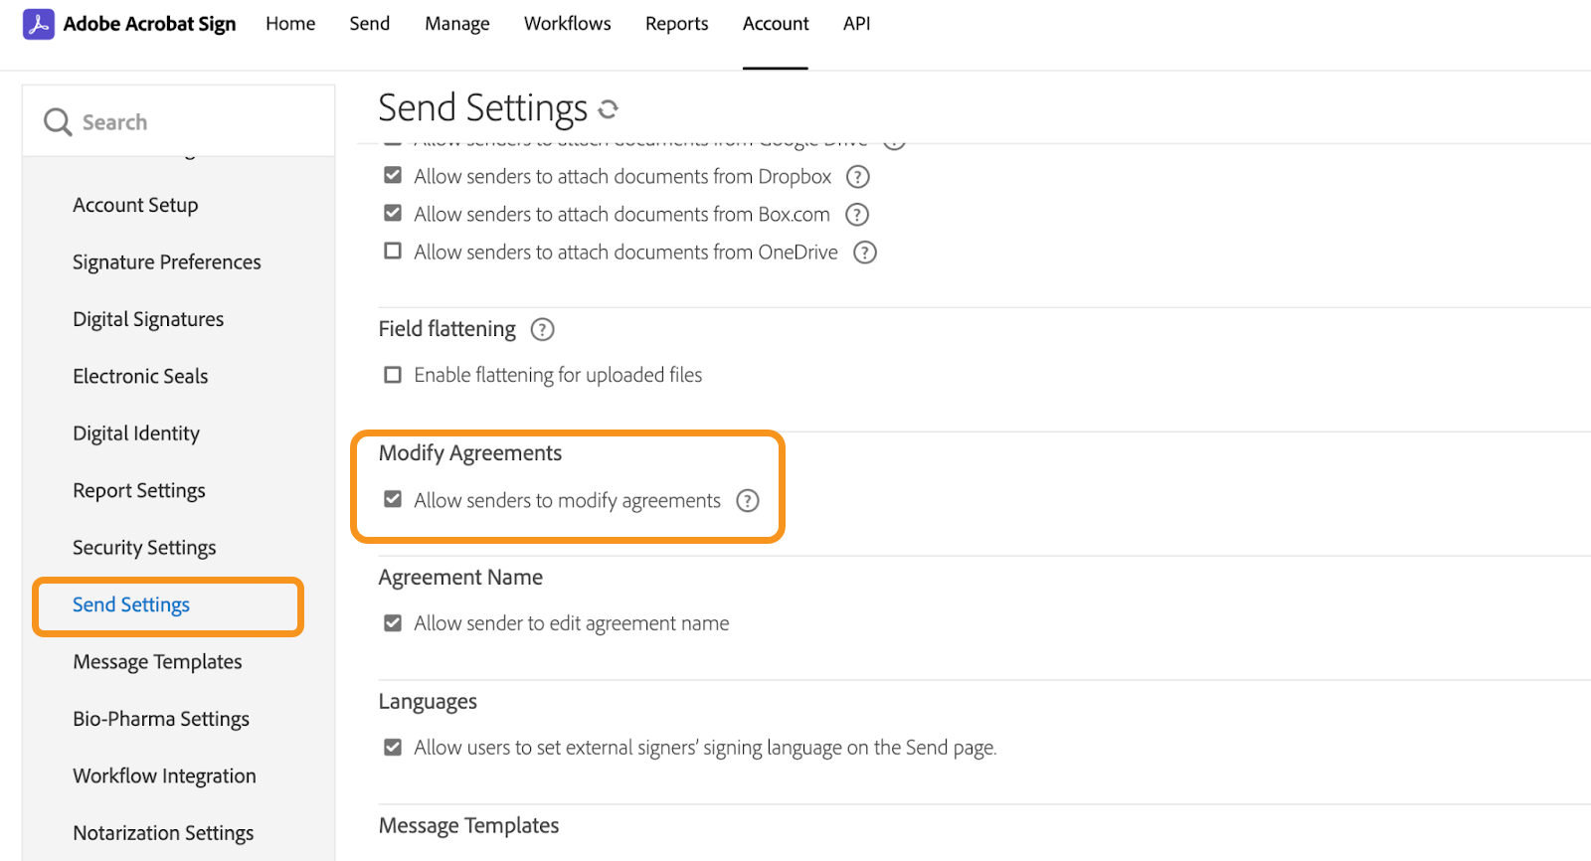Uncheck Allow senders to modify agreements

pyautogui.click(x=393, y=499)
